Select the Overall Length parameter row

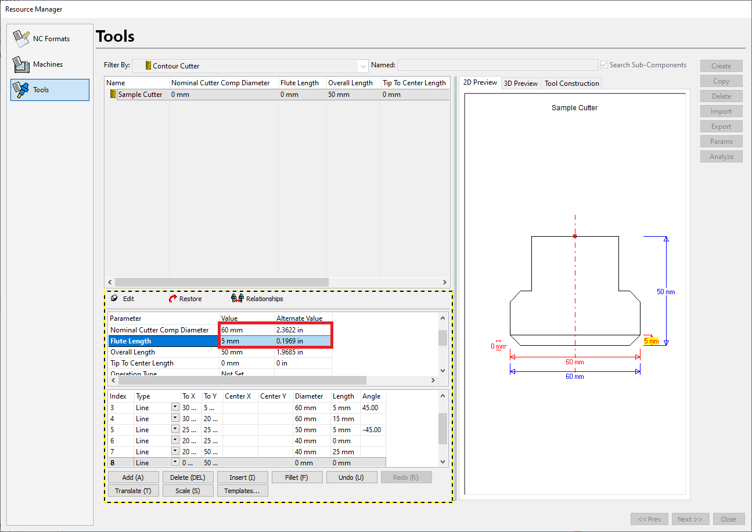click(x=220, y=352)
